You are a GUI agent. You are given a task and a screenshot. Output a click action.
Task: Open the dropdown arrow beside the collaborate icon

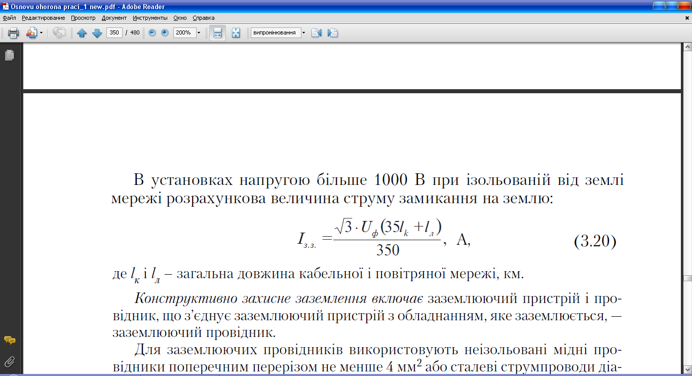[41, 33]
